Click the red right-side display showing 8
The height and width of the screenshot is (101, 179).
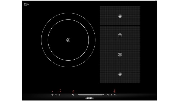(x=115, y=91)
